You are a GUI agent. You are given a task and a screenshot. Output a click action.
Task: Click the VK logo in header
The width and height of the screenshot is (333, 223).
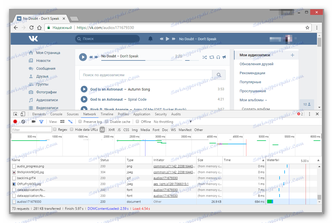[x=33, y=39]
